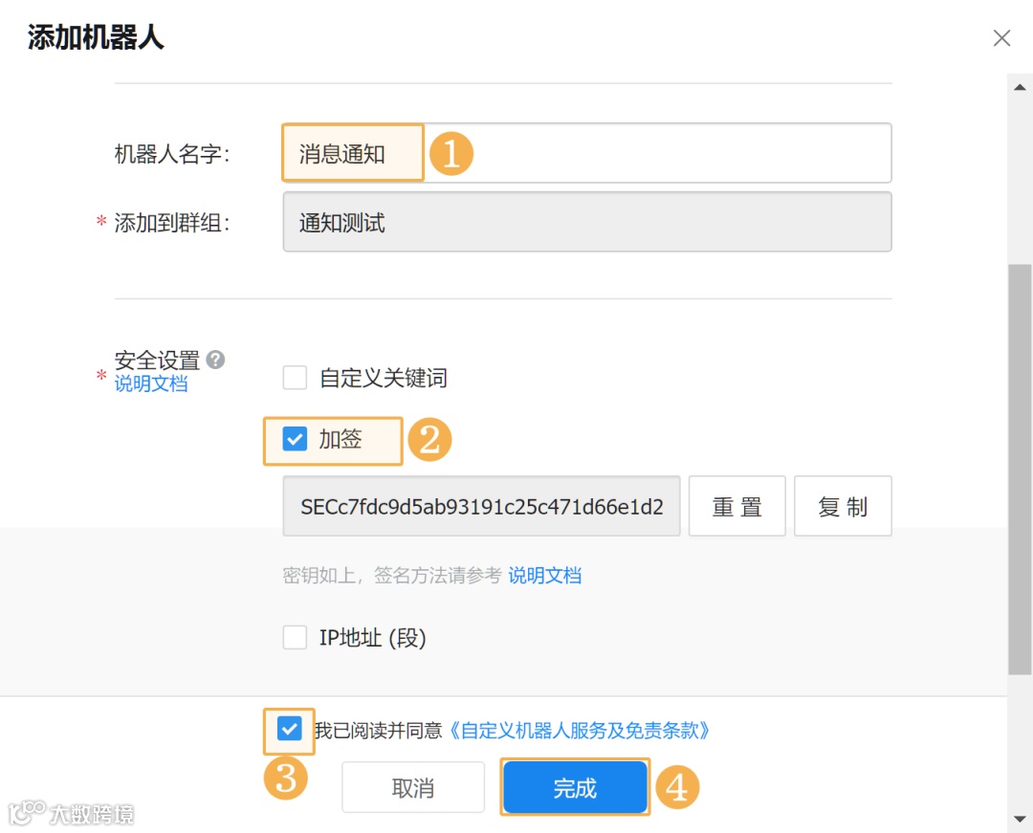Enable the 自定义关键词 checkbox
The width and height of the screenshot is (1033, 833).
pos(295,378)
